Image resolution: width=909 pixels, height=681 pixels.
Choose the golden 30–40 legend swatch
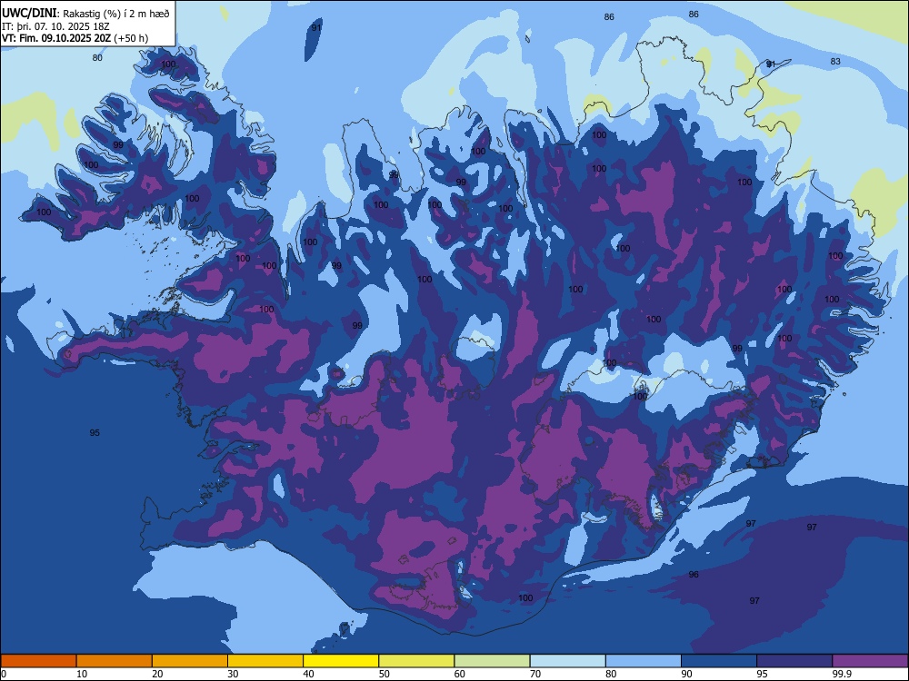[265, 661]
